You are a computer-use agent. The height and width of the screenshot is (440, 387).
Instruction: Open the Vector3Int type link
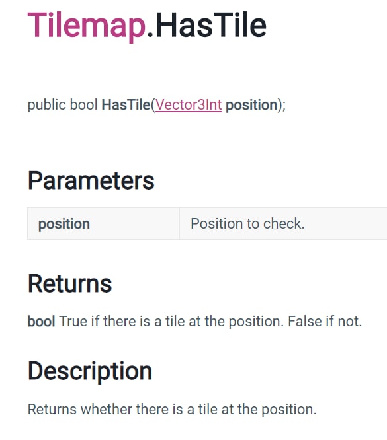click(x=189, y=105)
